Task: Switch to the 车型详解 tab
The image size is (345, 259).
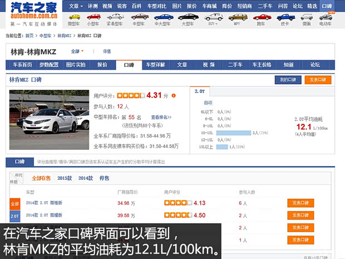Action: tap(155, 65)
